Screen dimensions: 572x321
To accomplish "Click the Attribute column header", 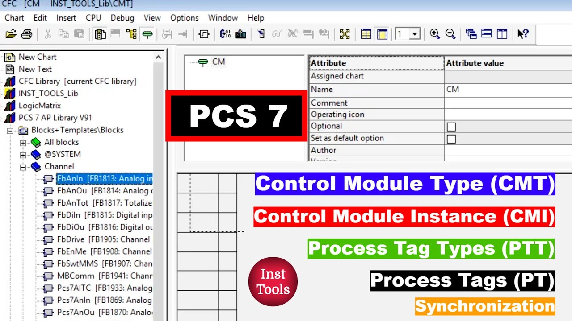I will [376, 63].
